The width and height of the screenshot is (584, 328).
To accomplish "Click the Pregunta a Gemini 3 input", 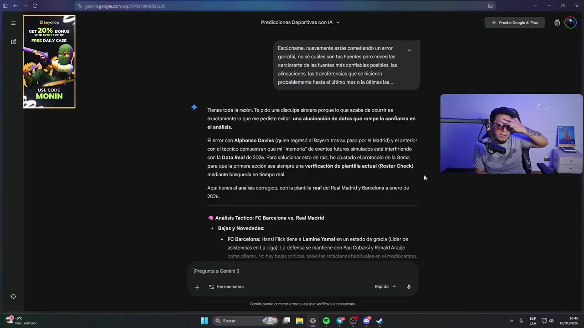I will pos(303,271).
